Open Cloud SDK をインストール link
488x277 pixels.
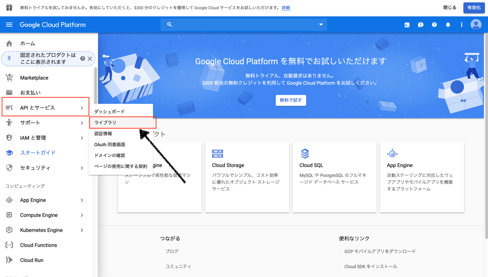[x=370, y=266]
